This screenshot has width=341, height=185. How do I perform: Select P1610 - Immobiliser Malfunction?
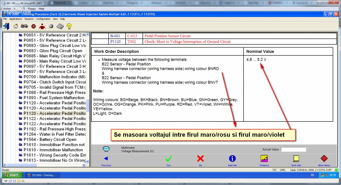coord(53,150)
